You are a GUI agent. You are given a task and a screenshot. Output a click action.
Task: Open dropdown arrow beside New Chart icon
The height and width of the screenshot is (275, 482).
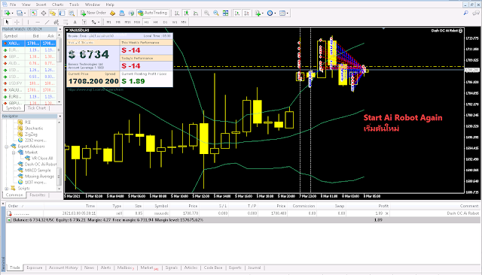[12, 14]
